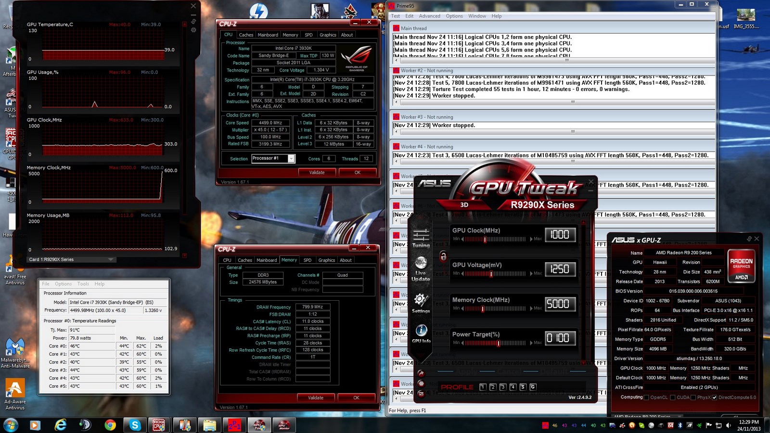Open Malwarebytes Anti-Malware desktop shortcut
The image size is (770, 433).
(15, 353)
